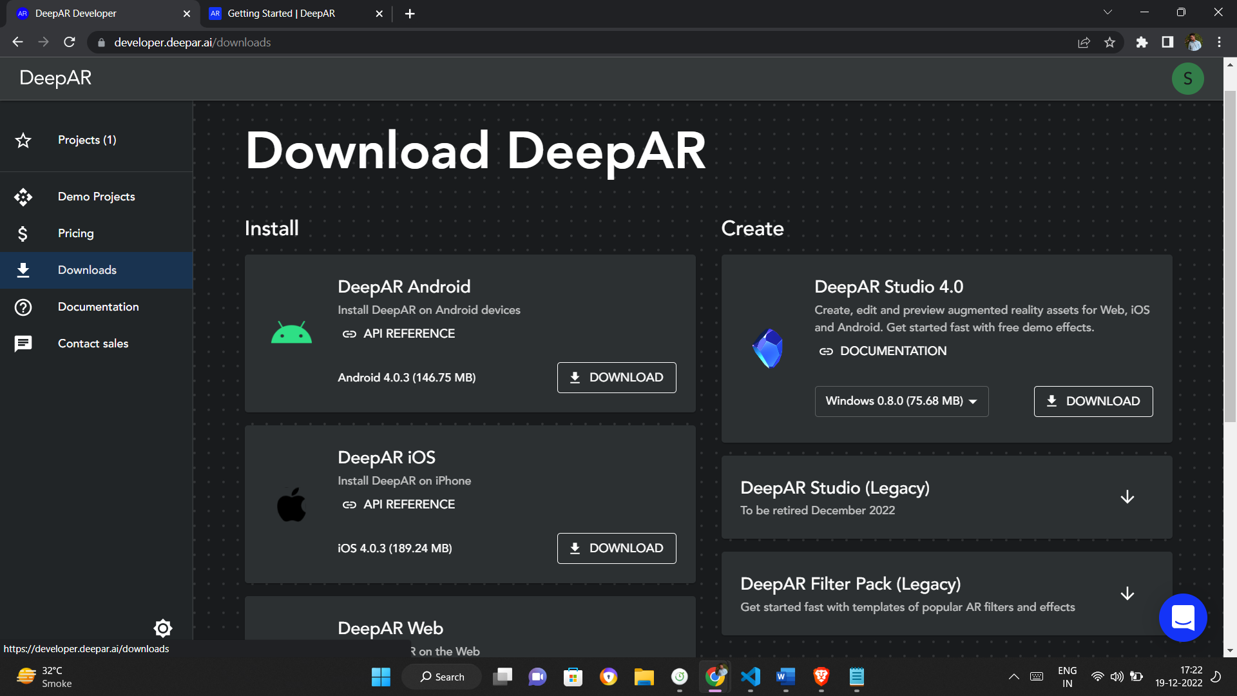This screenshot has width=1237, height=696.
Task: Click Android 4.0.3 (146.75 MB) text
Action: [407, 378]
